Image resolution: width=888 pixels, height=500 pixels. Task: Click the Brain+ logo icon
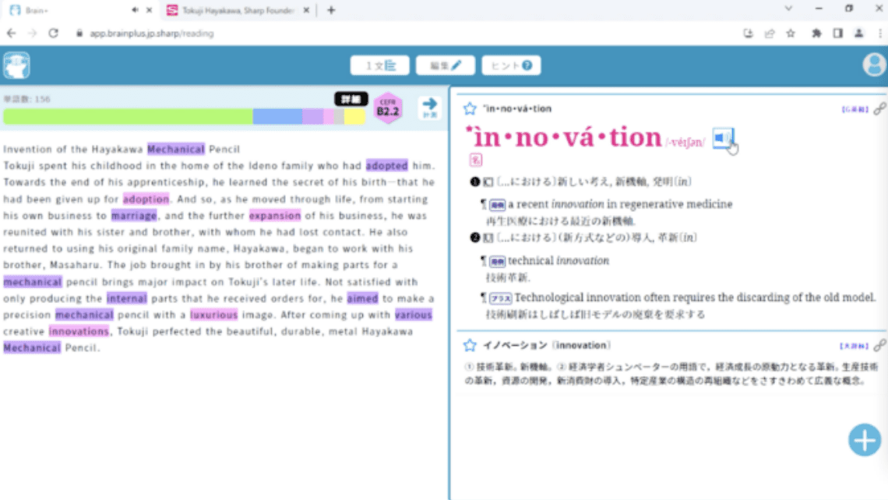pos(16,65)
